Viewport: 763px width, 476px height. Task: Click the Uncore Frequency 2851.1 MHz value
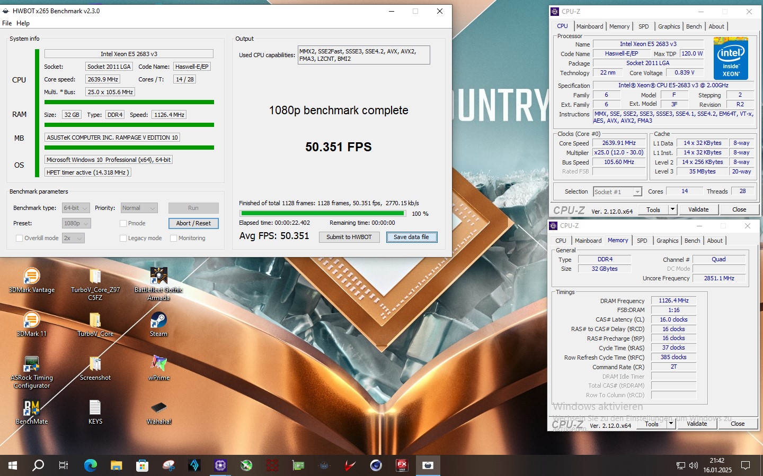coord(719,278)
